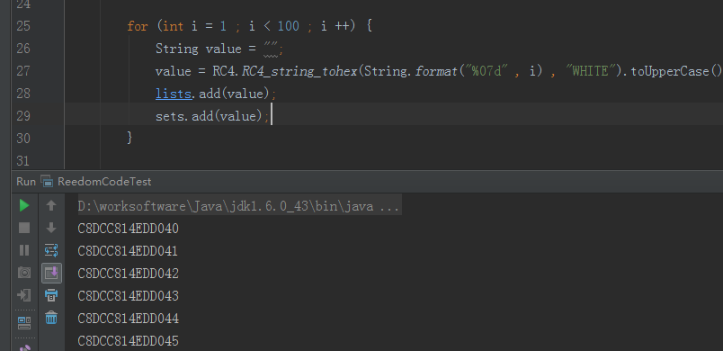The image size is (723, 351).
Task: Click gutter line number 28
Action: point(23,94)
